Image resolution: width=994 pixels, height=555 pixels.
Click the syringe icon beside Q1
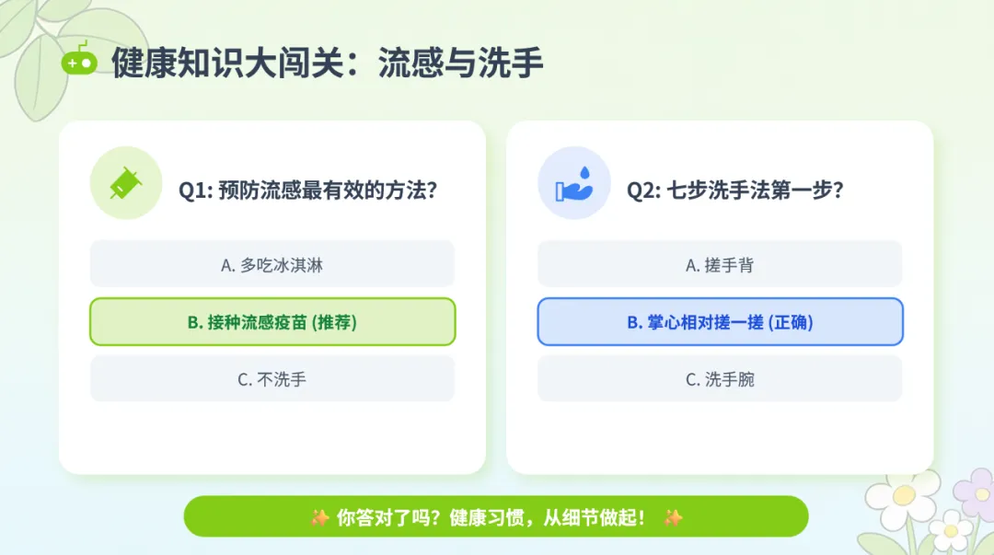pyautogui.click(x=125, y=183)
